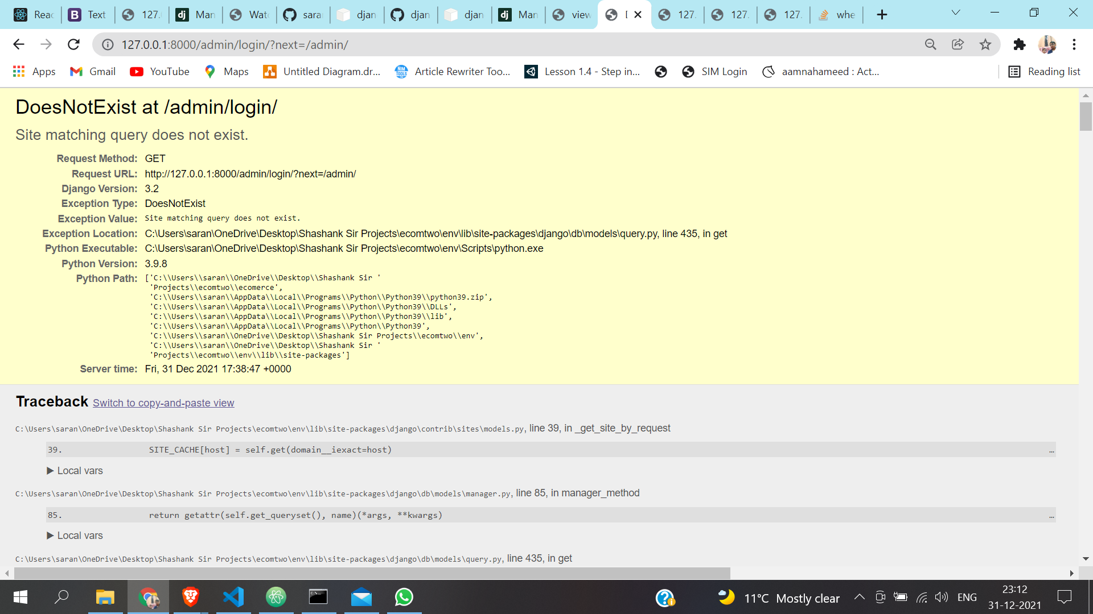Open the Reading list panel
Viewport: 1093px width, 614px height.
tap(1045, 72)
